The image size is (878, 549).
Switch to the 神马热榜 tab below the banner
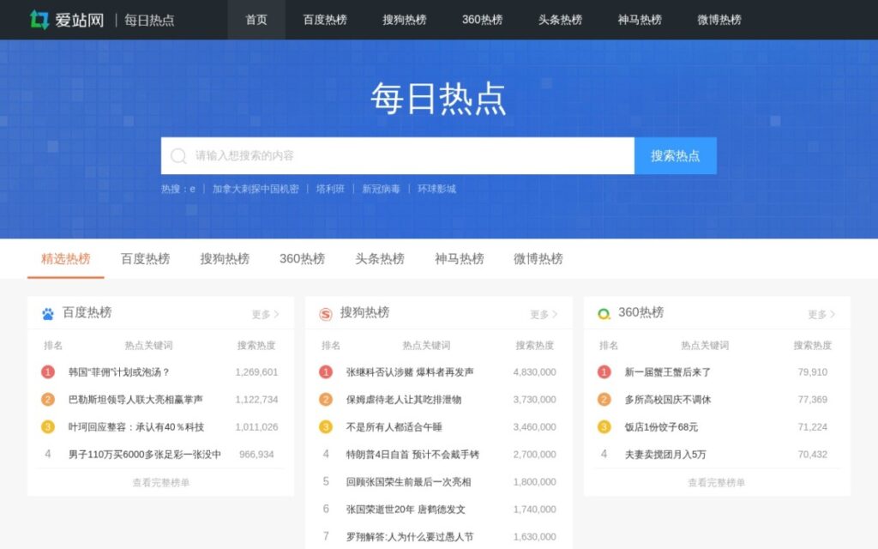coord(460,259)
